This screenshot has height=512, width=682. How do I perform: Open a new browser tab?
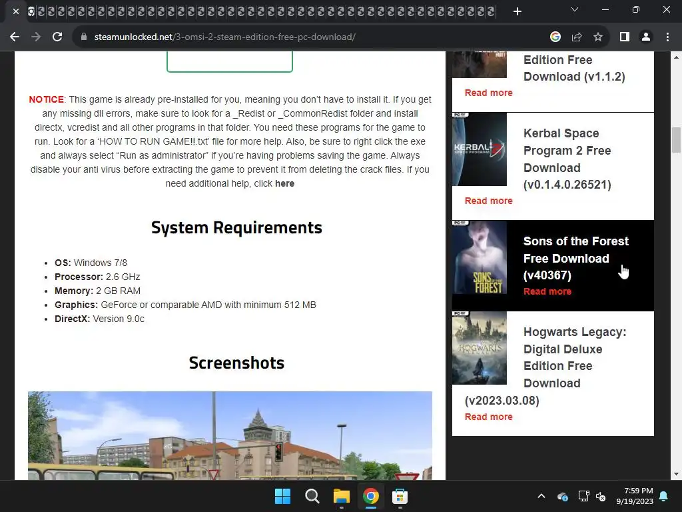[x=517, y=11]
